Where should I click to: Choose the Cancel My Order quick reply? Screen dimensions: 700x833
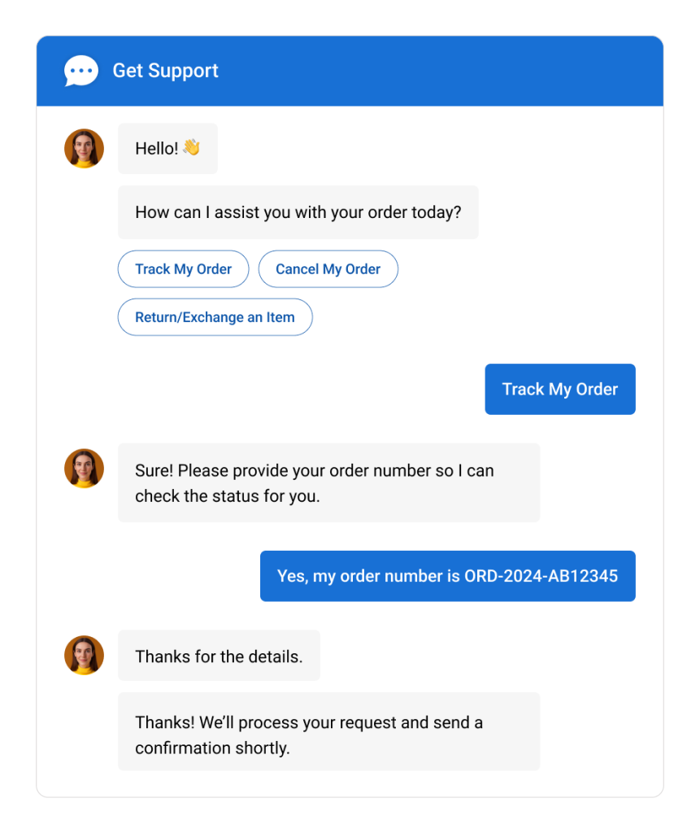tap(328, 268)
